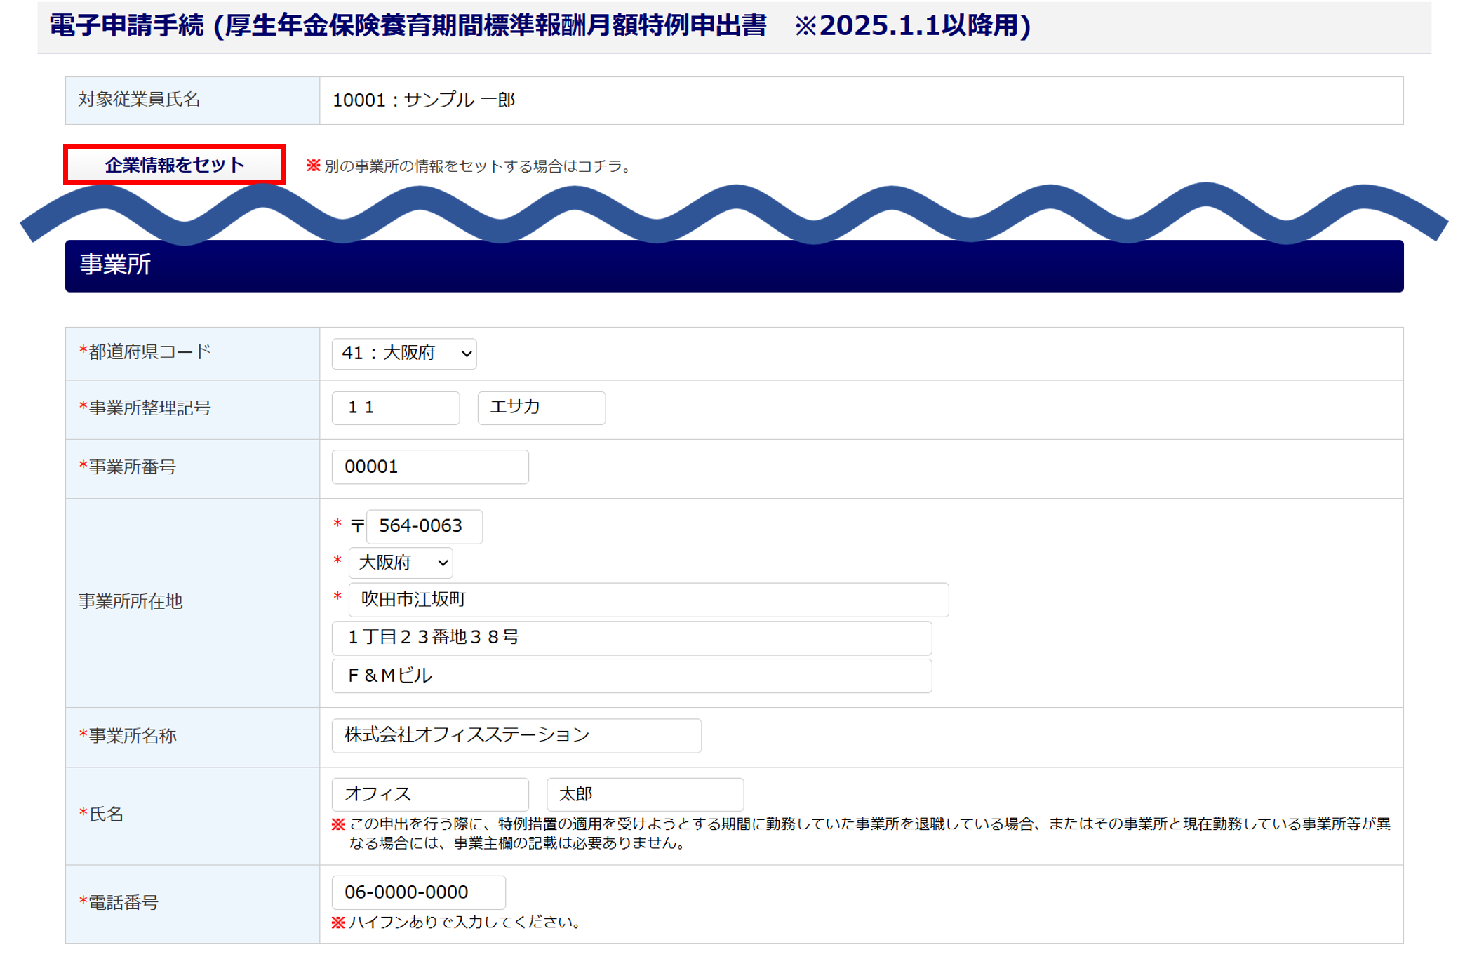Image resolution: width=1458 pixels, height=966 pixels.
Task: Click the family name field showing オフィス
Action: (x=429, y=794)
